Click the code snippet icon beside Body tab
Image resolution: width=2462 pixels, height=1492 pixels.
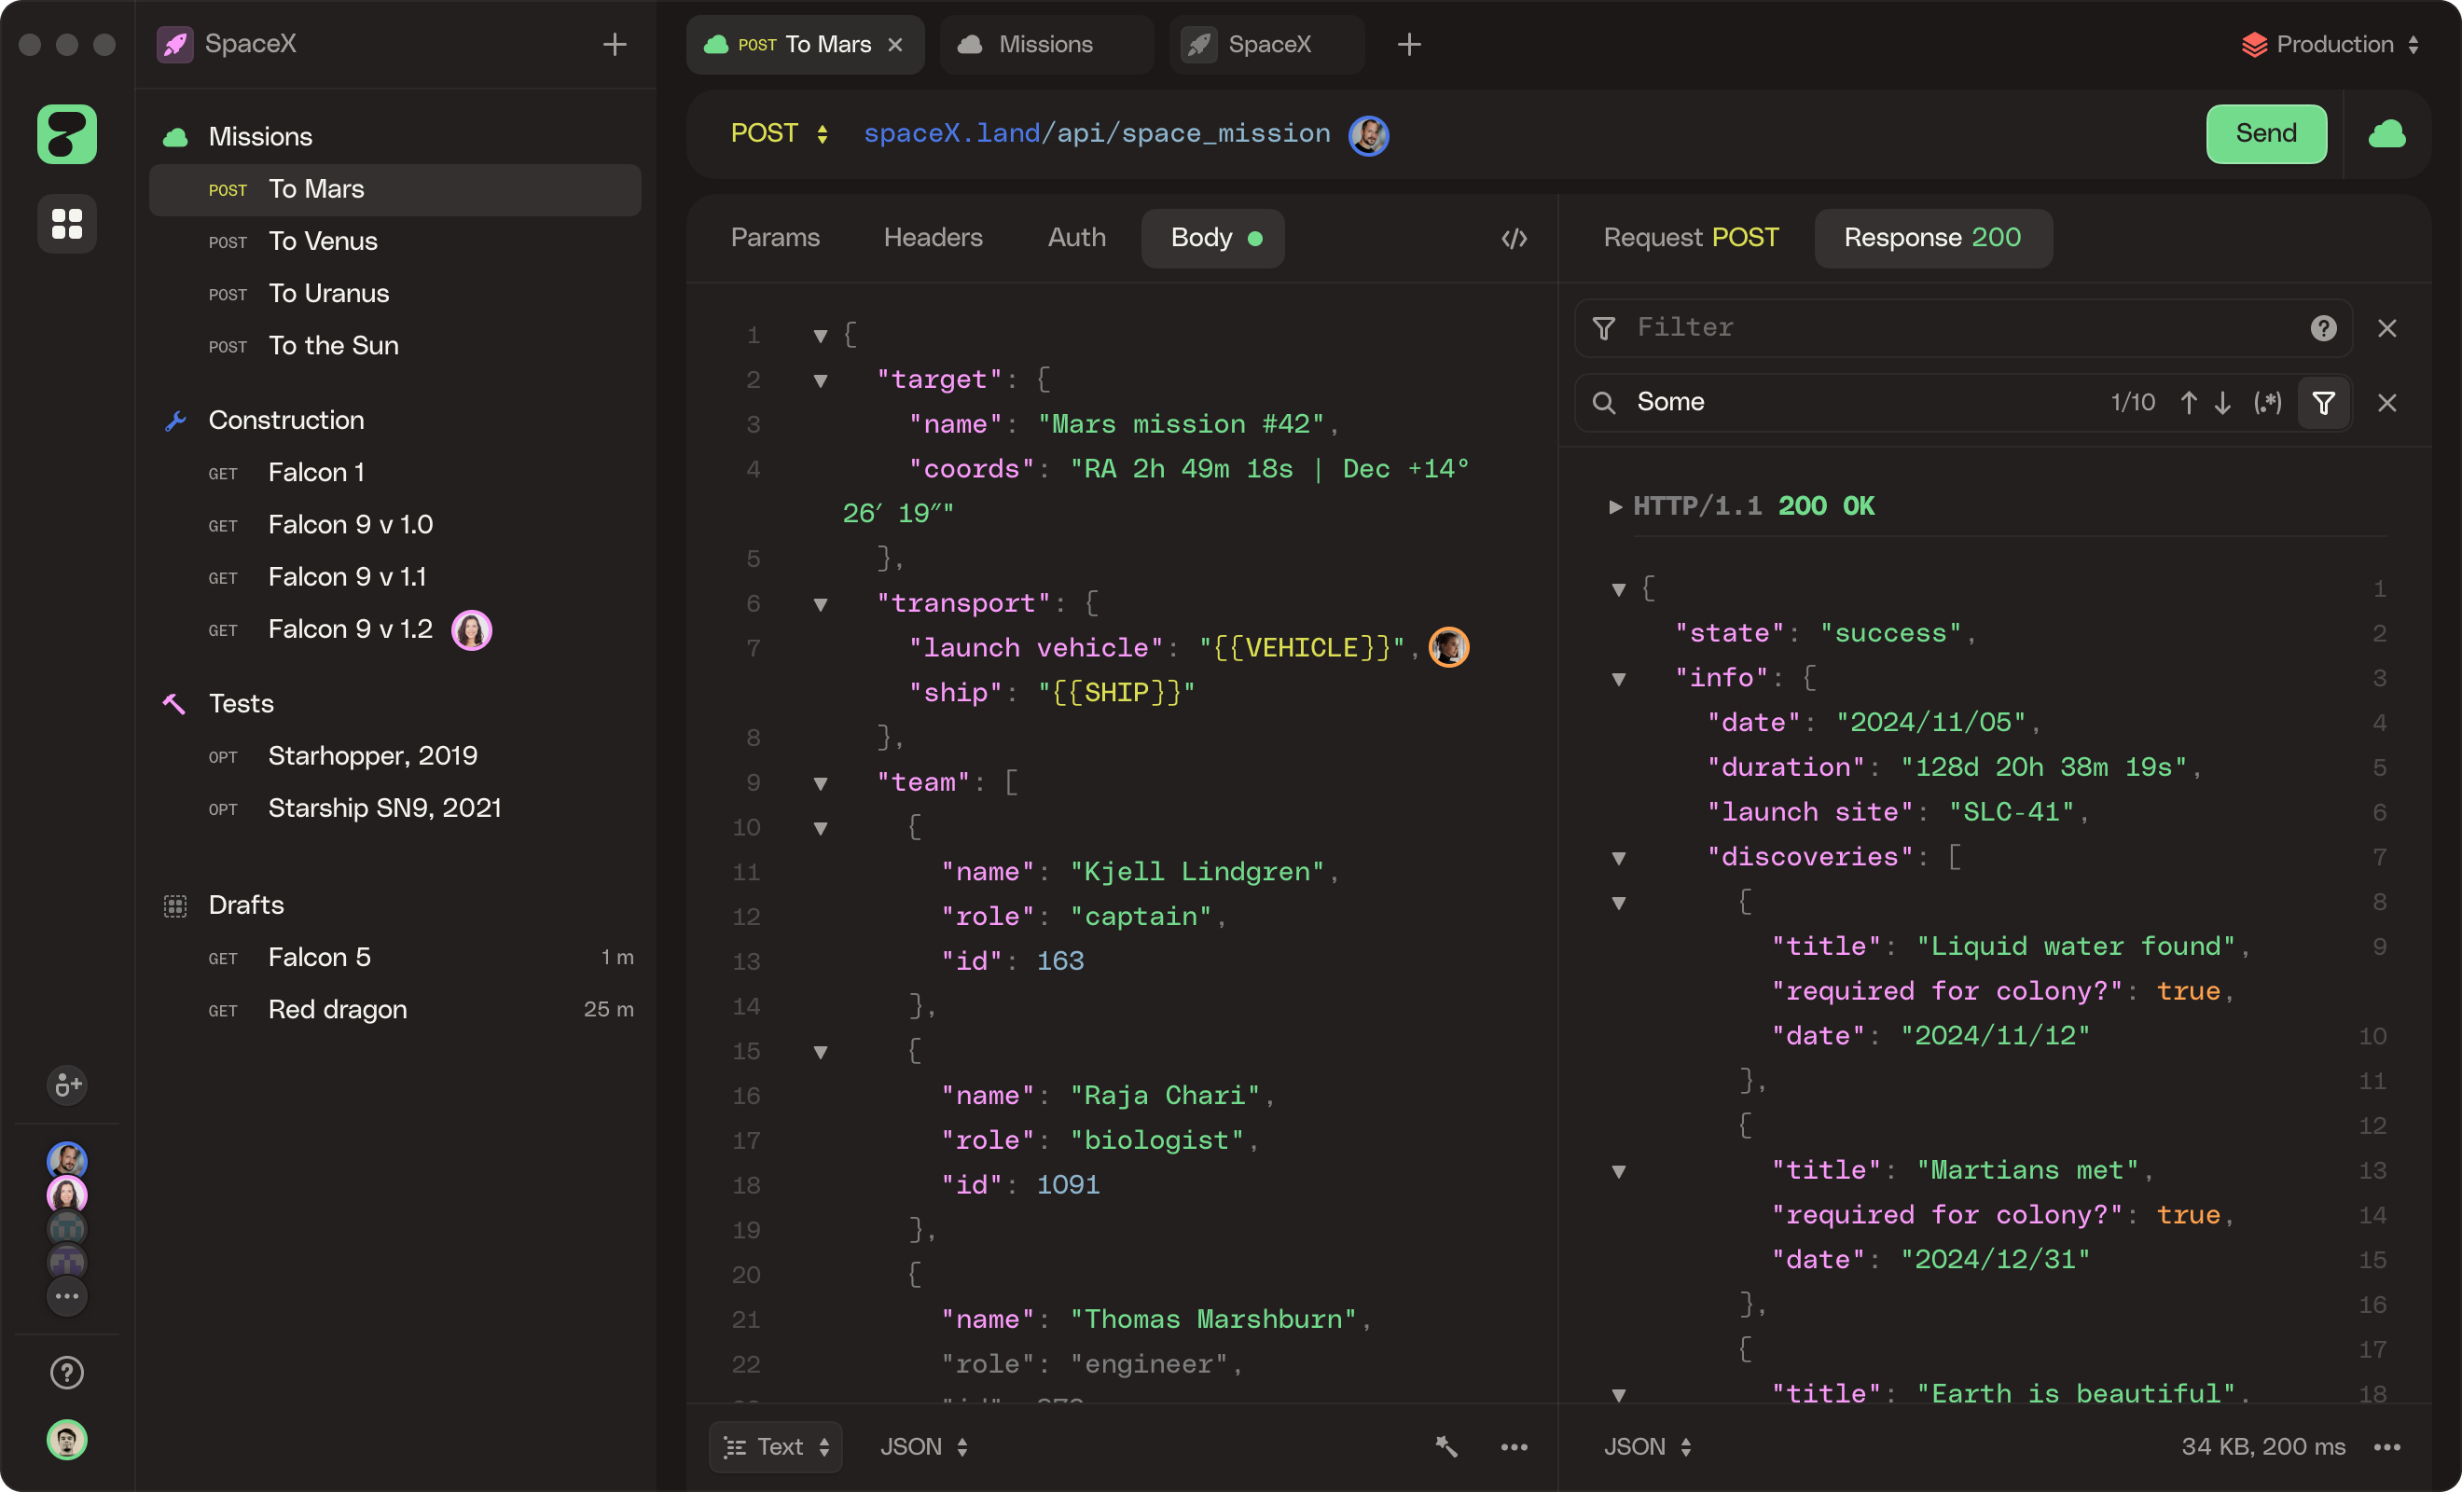tap(1514, 238)
